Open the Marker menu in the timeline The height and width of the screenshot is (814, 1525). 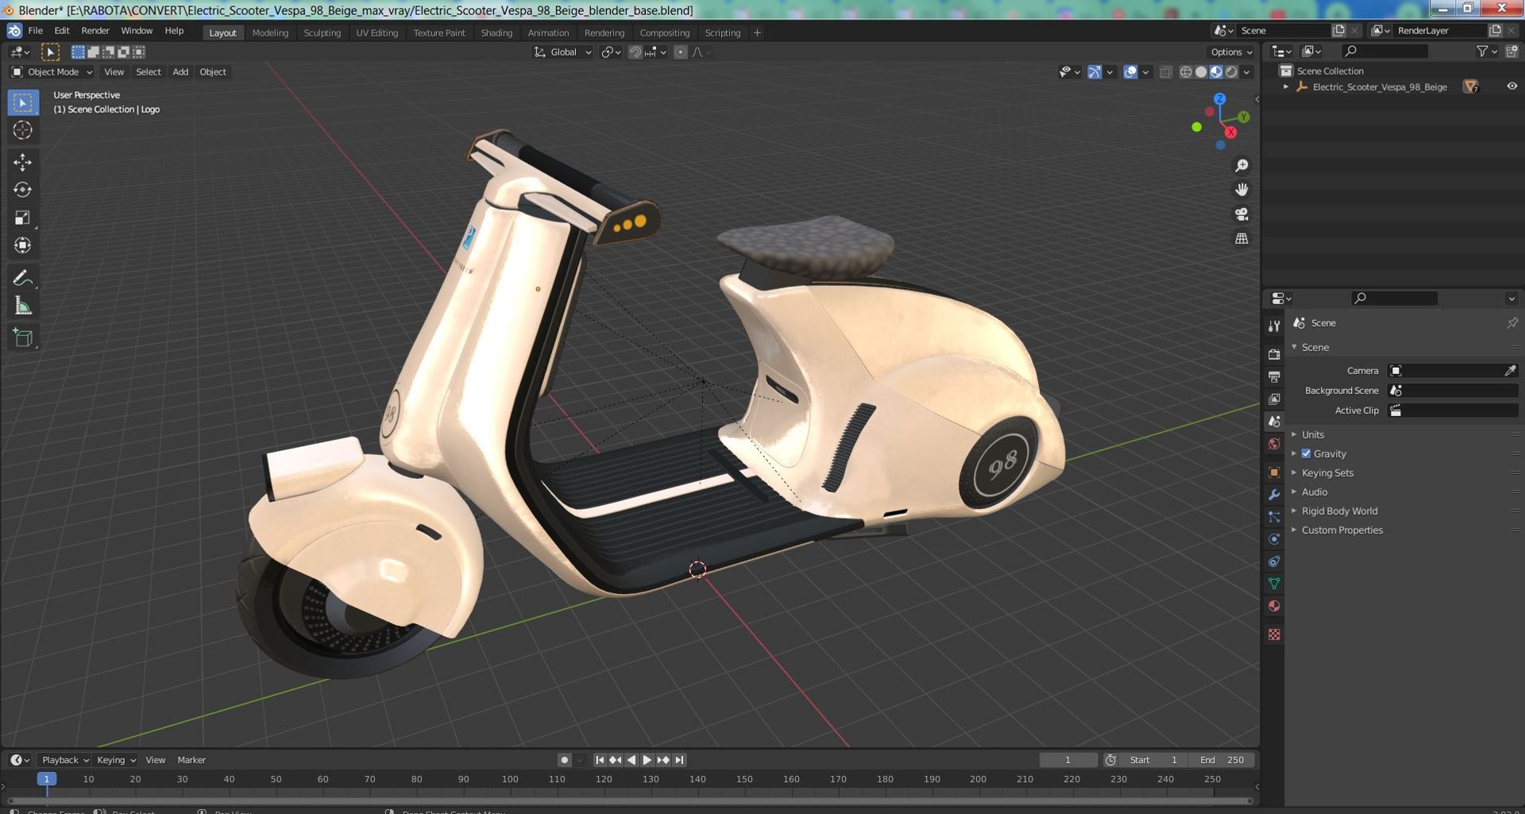[191, 760]
